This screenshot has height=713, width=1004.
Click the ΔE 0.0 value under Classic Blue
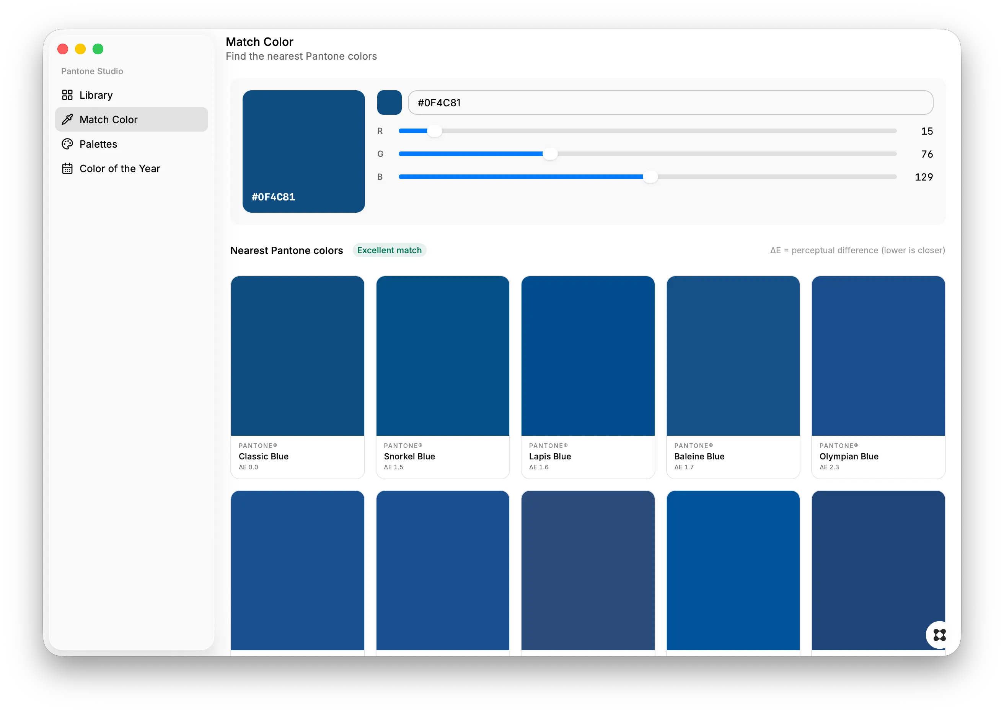click(248, 467)
